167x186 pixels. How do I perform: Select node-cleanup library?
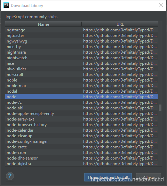click(x=82, y=136)
